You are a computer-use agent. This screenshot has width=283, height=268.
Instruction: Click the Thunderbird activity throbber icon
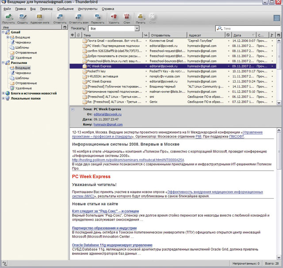277,18
